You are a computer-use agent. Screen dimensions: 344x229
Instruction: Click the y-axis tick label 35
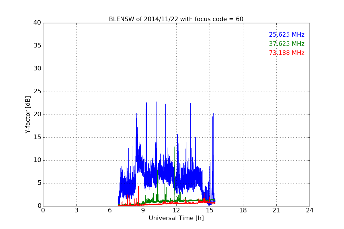[x=37, y=46]
